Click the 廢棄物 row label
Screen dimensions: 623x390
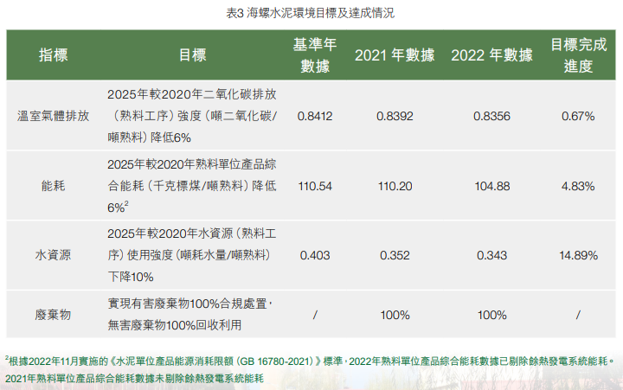[54, 315]
